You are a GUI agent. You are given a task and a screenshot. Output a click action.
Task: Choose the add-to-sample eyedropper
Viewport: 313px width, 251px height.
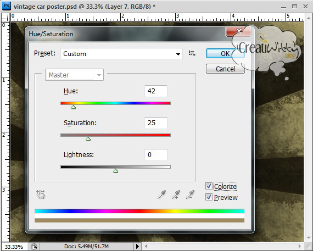[176, 194]
